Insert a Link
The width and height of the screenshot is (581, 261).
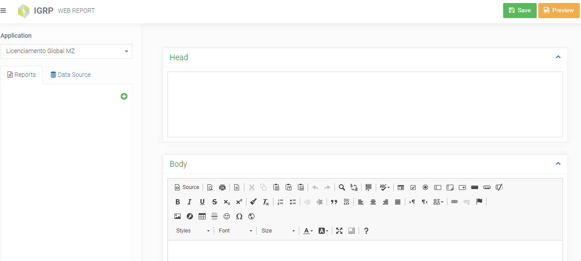(x=454, y=202)
